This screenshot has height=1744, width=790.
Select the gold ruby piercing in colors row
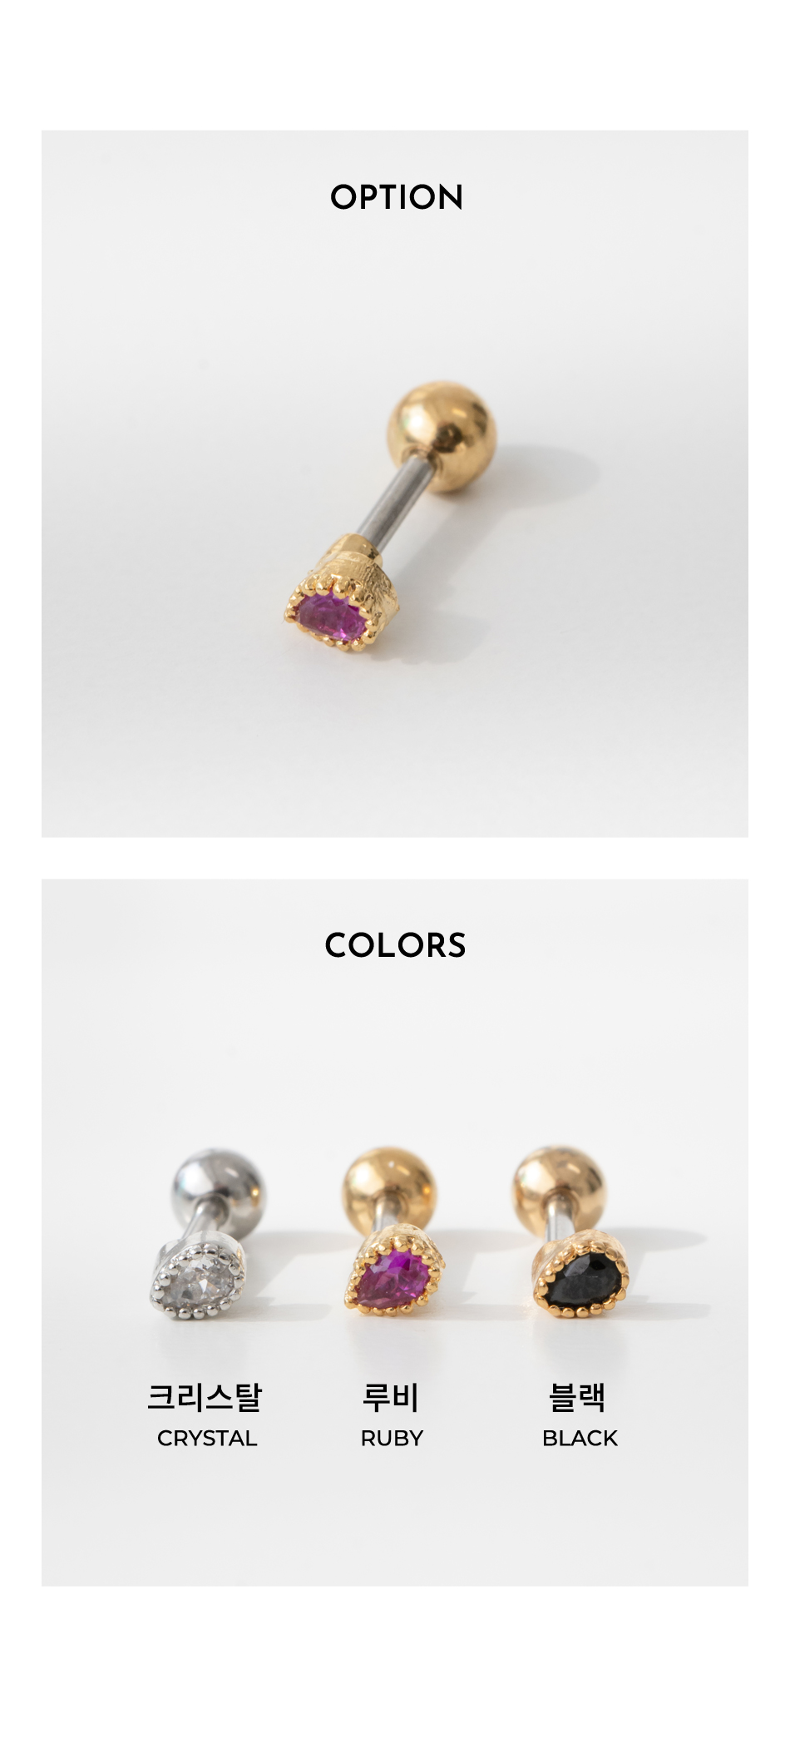pyautogui.click(x=393, y=1234)
